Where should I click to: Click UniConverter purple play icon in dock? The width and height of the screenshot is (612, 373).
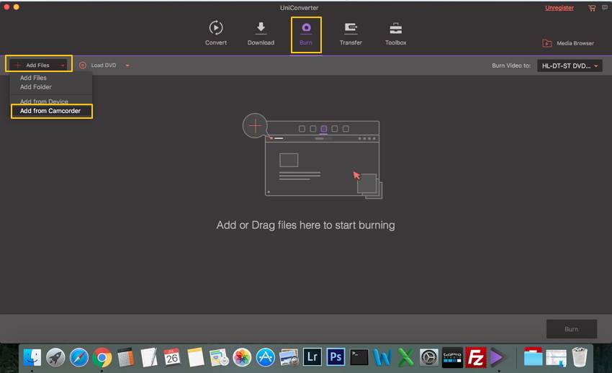click(x=498, y=357)
